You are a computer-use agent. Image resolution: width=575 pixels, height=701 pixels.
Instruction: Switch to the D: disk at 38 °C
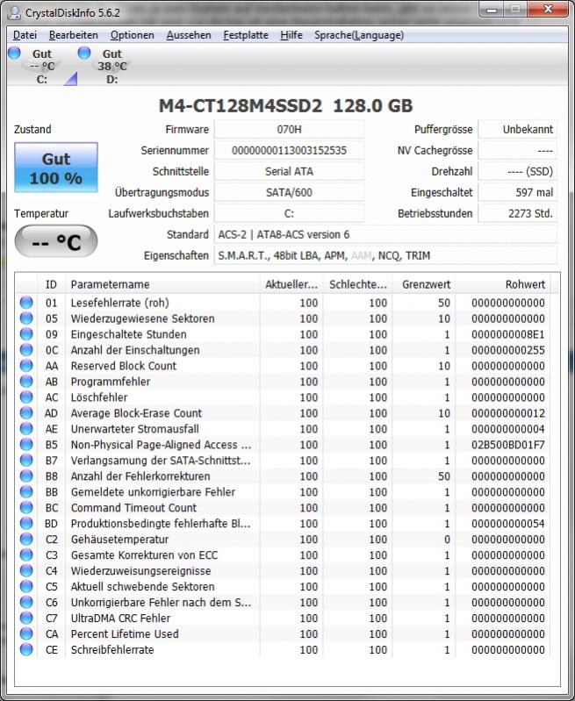[111, 66]
